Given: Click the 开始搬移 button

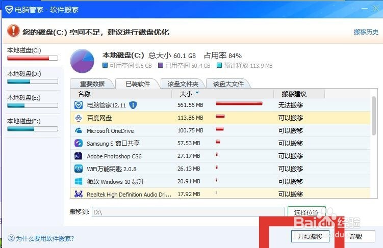Looking at the screenshot, I should (x=310, y=236).
